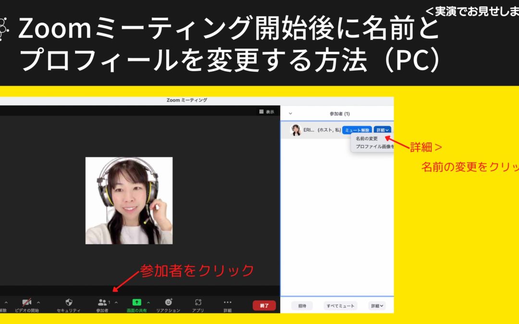Open the リアクション (Reactions) smiley icon

click(168, 302)
